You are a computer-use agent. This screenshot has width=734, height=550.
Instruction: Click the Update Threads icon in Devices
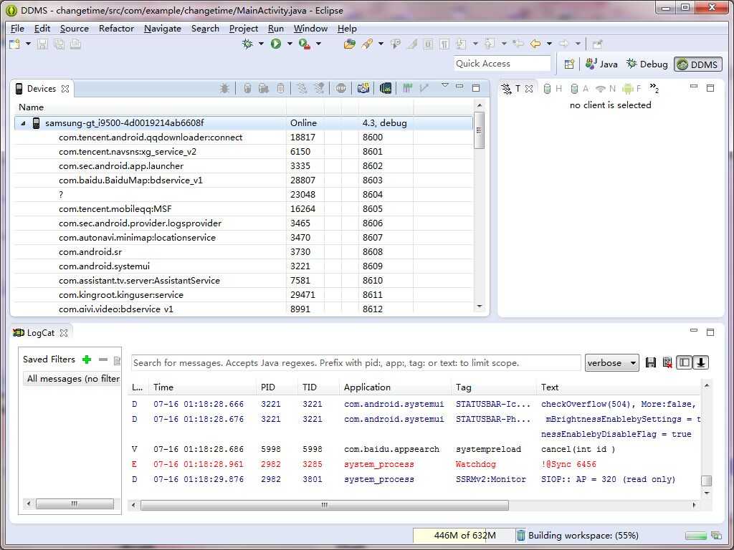[x=302, y=88]
